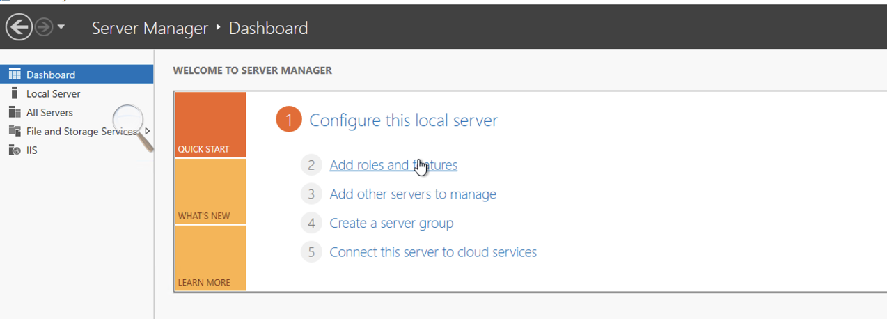Click the Forward navigation arrow
The height and width of the screenshot is (319, 887).
pos(44,28)
